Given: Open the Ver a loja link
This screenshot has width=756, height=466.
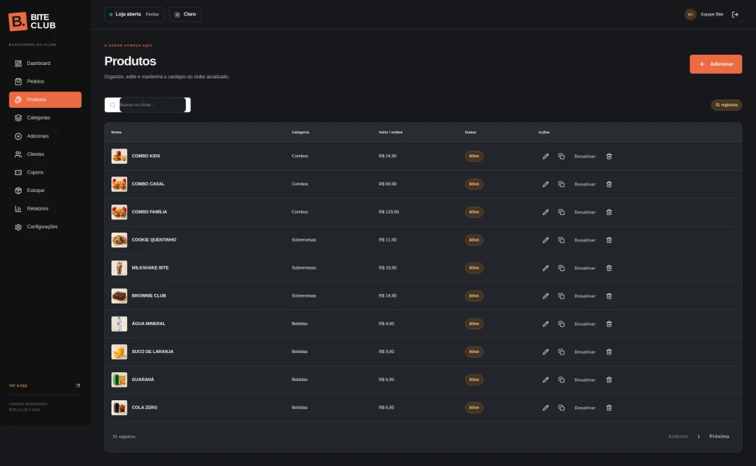Looking at the screenshot, I should (x=45, y=386).
